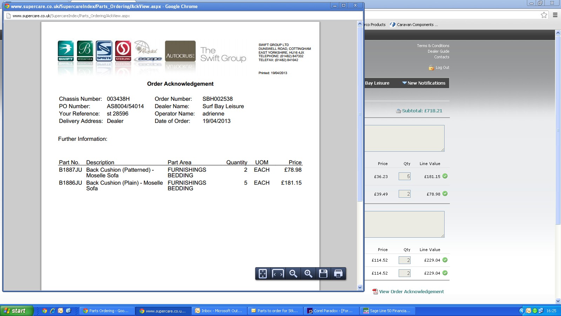Click the Subtotal: £718.21 text
The height and width of the screenshot is (316, 561).
[x=422, y=111]
